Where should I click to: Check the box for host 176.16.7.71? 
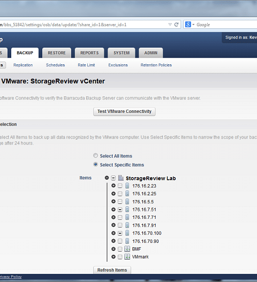(x=120, y=217)
